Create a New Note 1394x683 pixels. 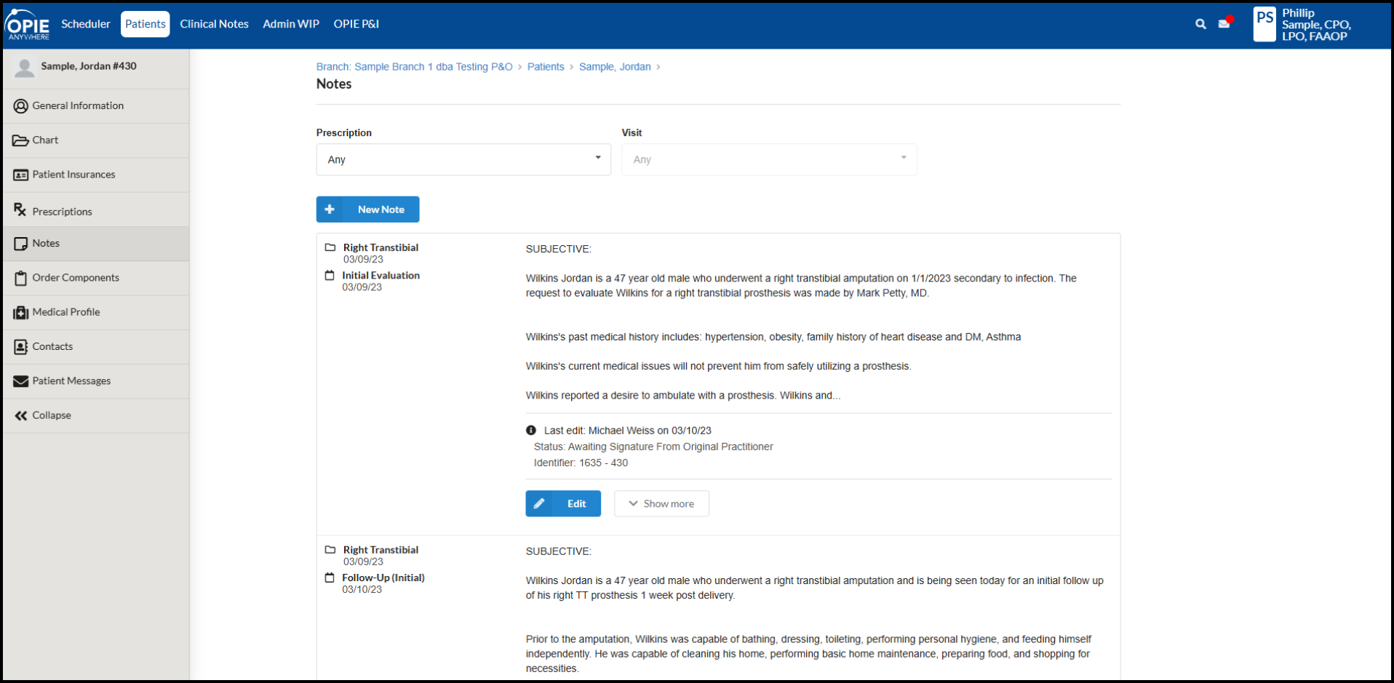[x=367, y=209]
